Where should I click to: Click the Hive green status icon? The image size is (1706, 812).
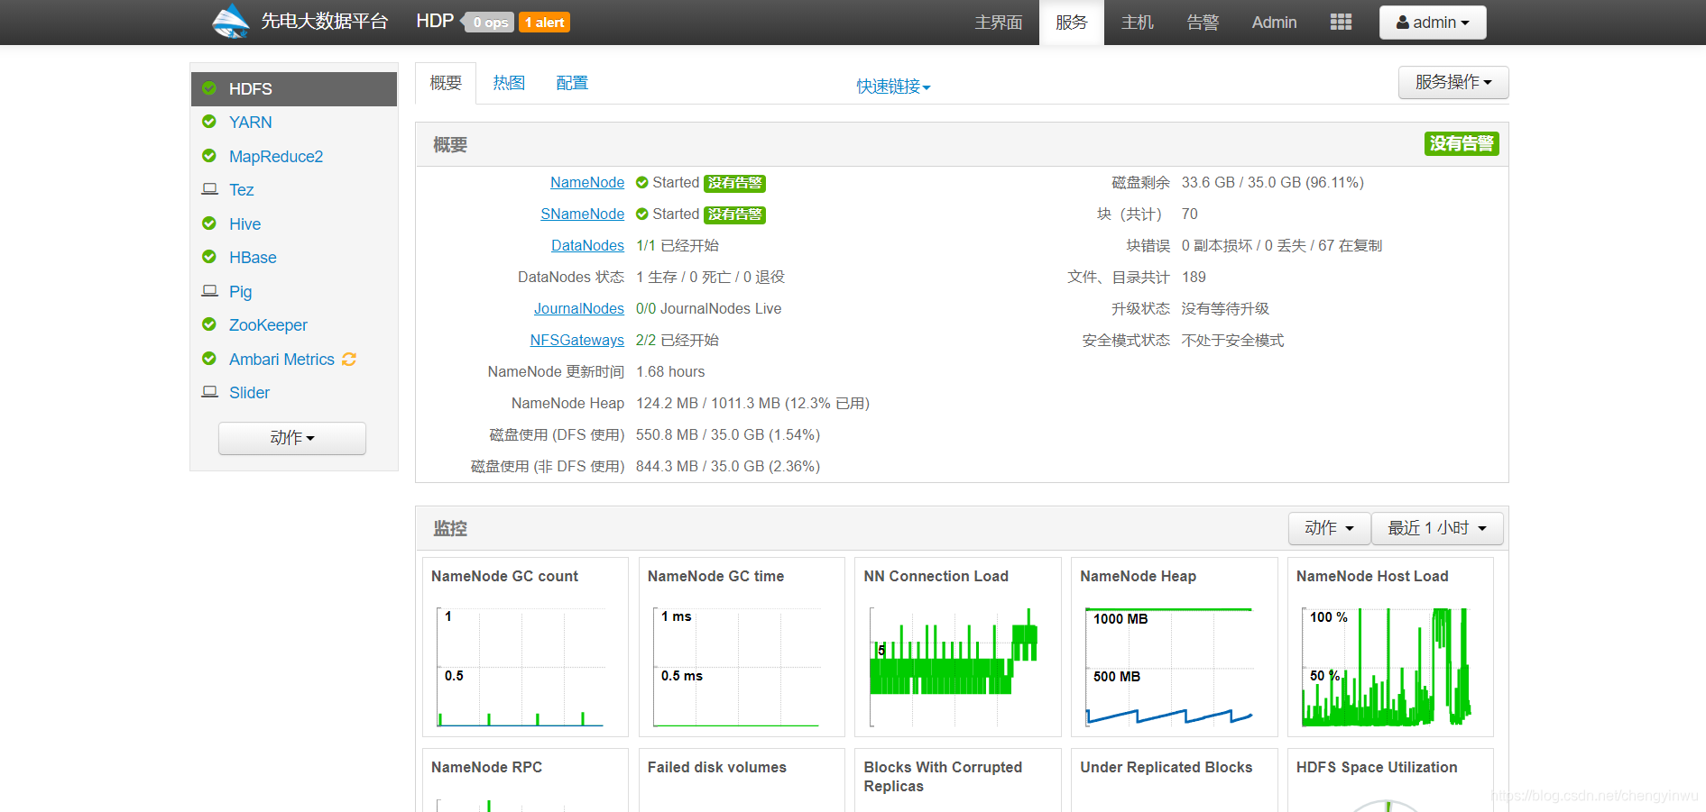coord(209,224)
